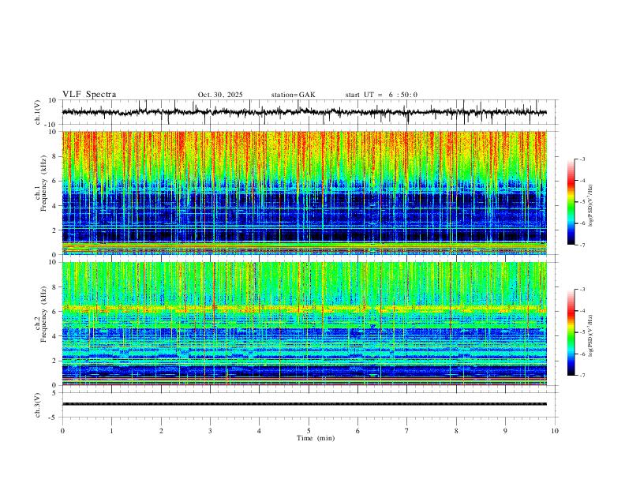Click the date 'Oct. 30, 2025'
The image size is (625, 483).
220,95
